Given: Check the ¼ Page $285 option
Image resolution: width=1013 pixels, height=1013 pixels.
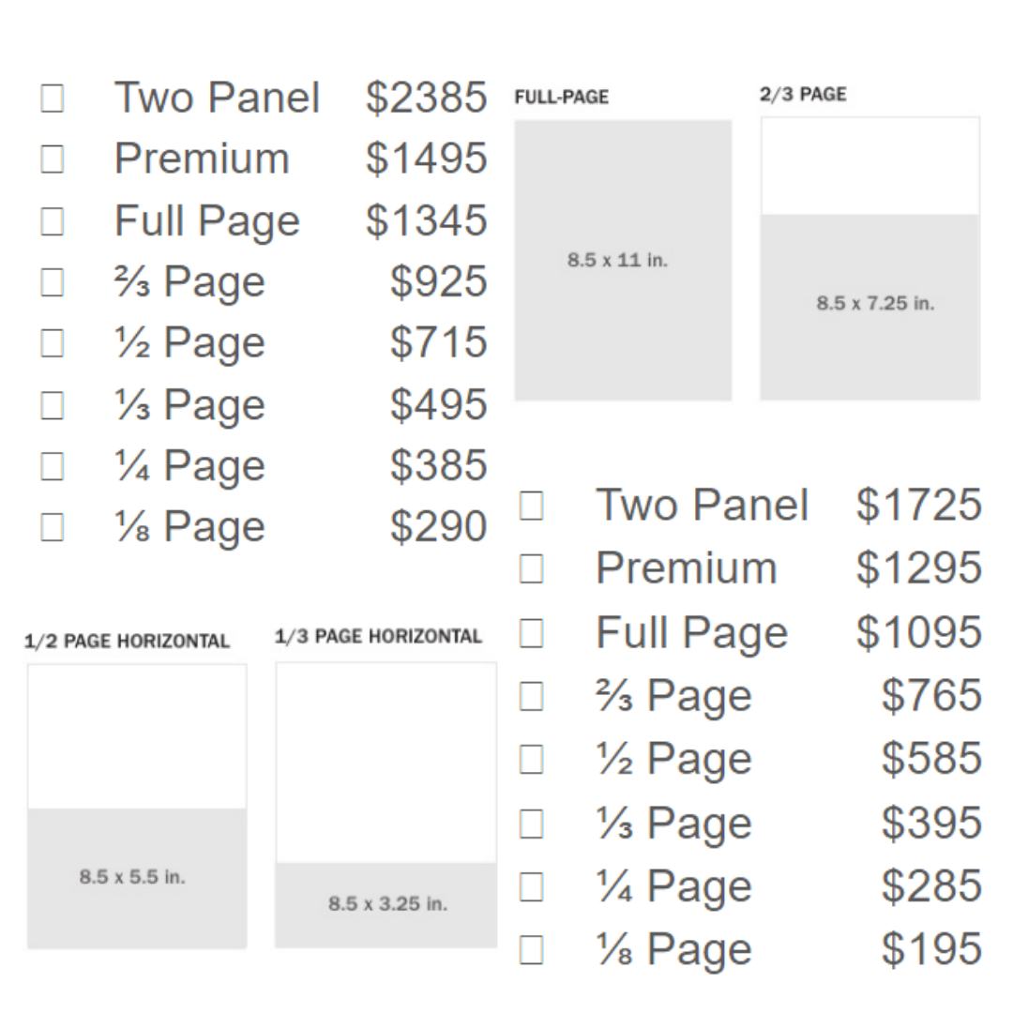Looking at the screenshot, I should 532,886.
